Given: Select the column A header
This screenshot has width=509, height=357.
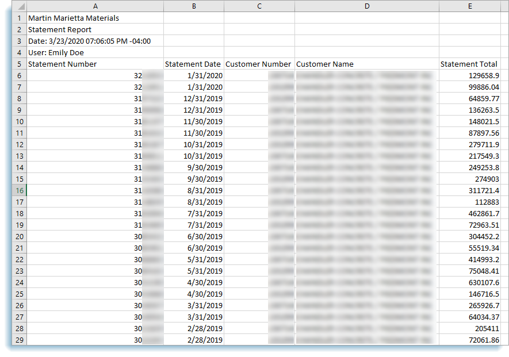Looking at the screenshot, I should click(95, 6).
